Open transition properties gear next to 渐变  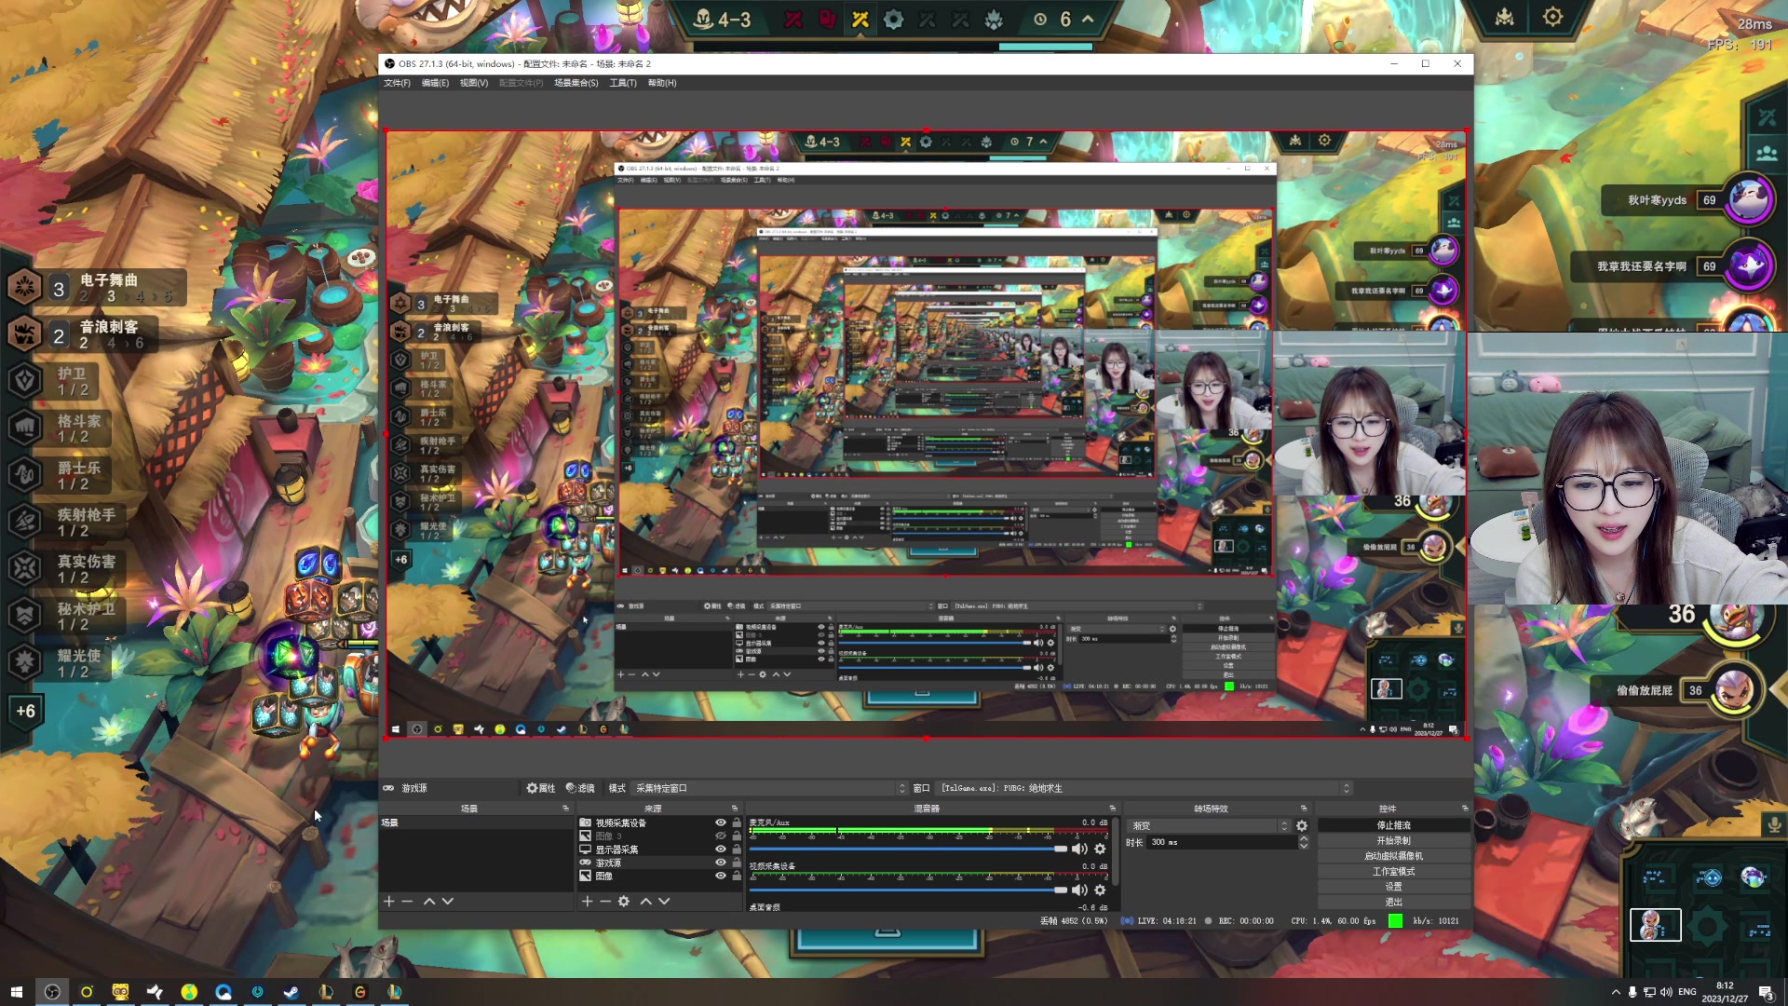click(1302, 826)
